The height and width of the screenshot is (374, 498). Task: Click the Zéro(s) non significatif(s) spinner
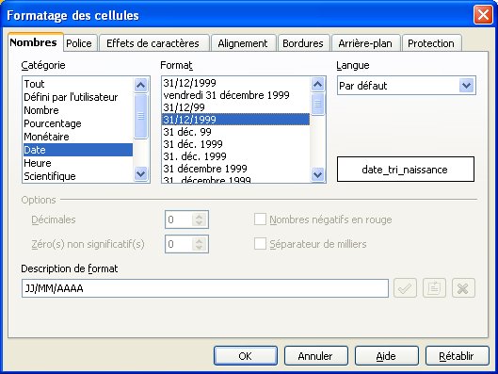[x=186, y=244]
